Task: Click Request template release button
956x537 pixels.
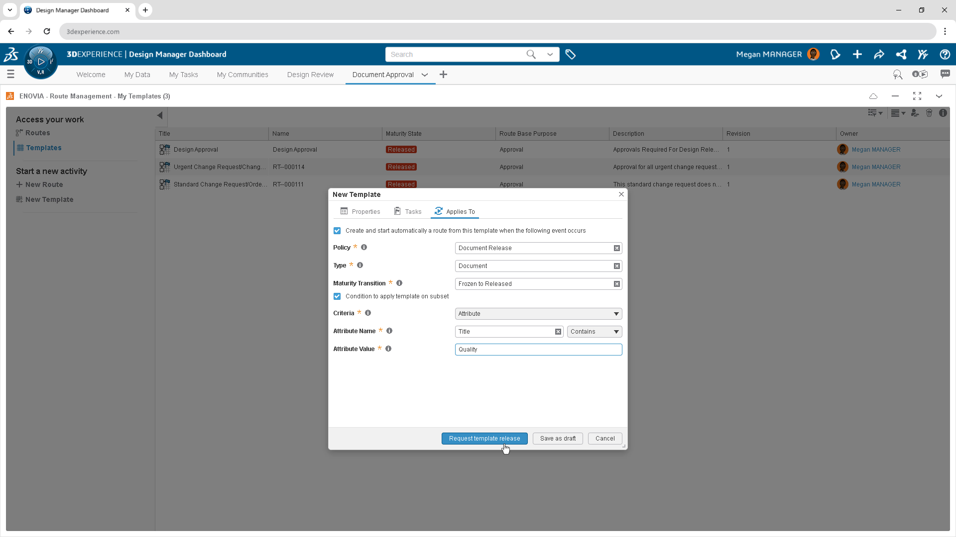Action: click(484, 439)
